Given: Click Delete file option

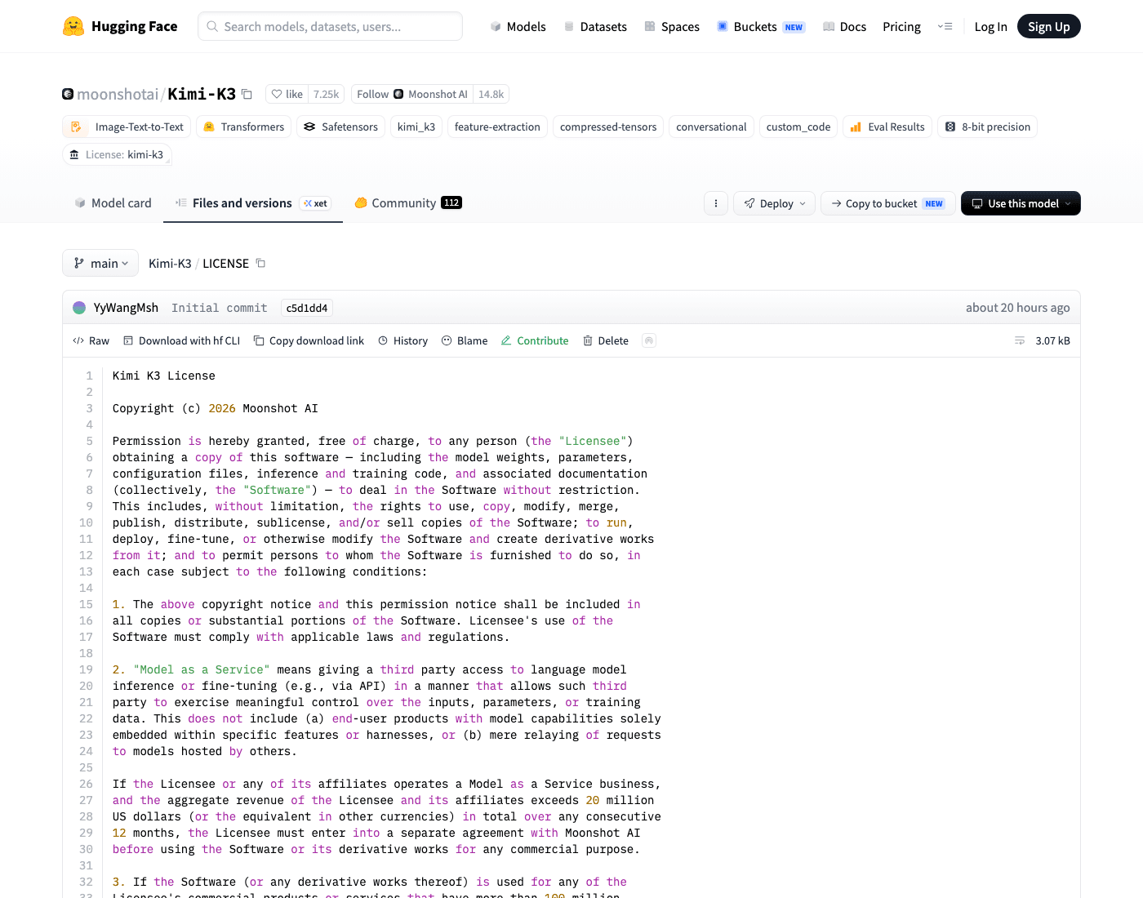Looking at the screenshot, I should tap(606, 340).
